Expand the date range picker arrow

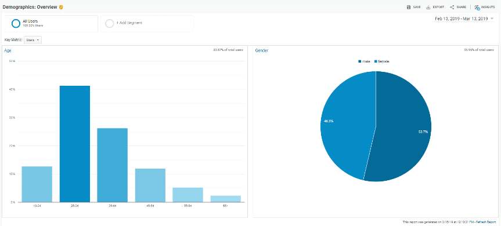492,19
